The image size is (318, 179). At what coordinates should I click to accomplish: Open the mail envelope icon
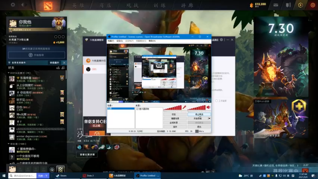click(x=275, y=5)
